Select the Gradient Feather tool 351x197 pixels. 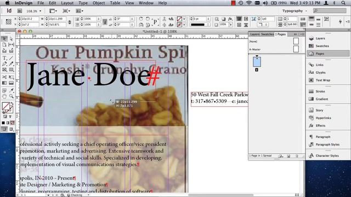click(11, 83)
